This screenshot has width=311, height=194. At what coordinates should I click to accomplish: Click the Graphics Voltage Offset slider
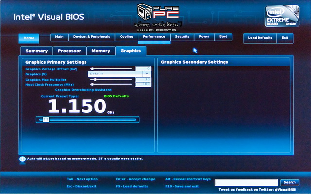tap(111, 69)
